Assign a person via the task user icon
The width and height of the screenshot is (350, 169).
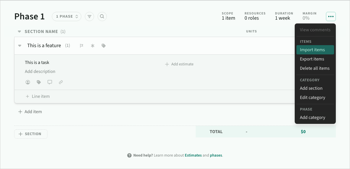[28, 82]
